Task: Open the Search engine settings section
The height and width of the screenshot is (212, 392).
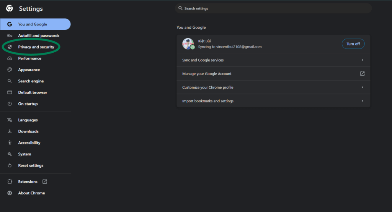Action: [x=31, y=81]
